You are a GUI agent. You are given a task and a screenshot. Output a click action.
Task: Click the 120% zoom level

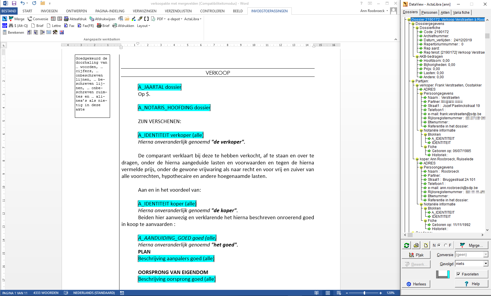tap(391, 293)
